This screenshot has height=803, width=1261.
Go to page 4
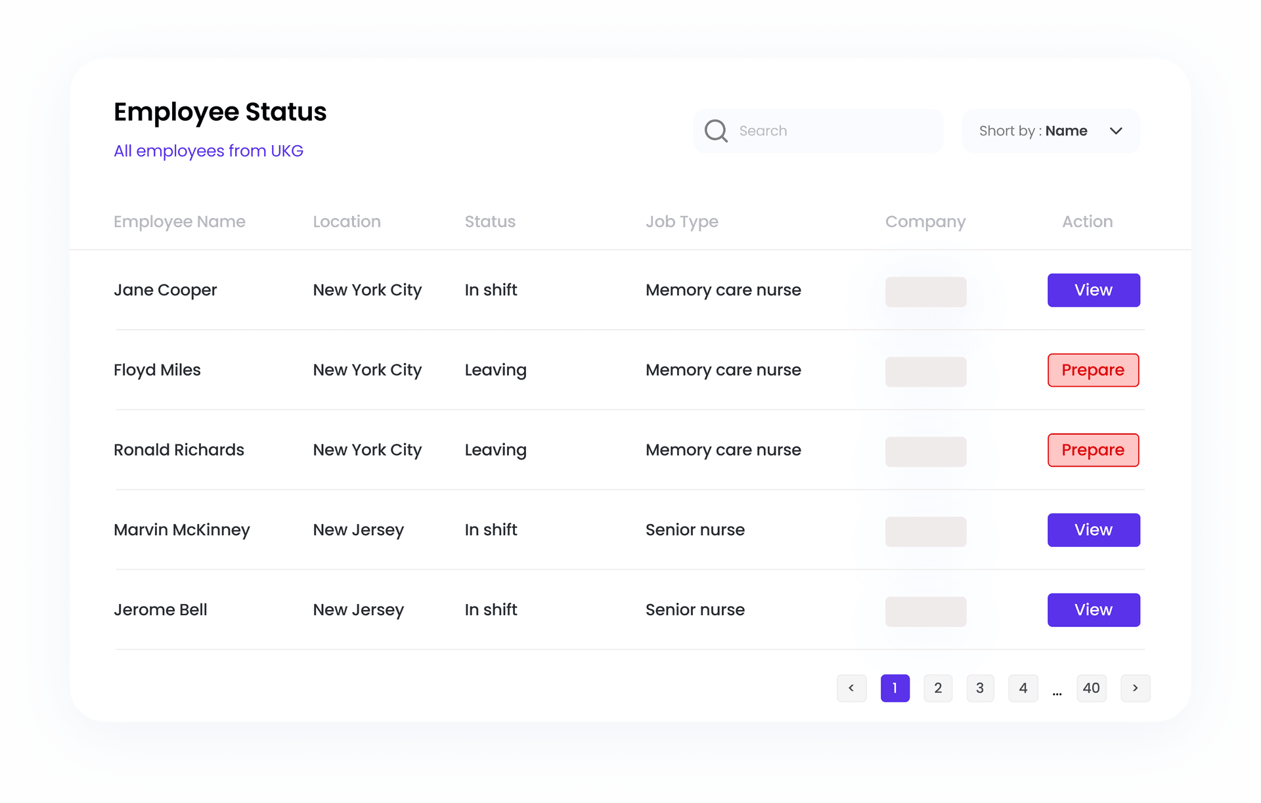(x=1023, y=688)
